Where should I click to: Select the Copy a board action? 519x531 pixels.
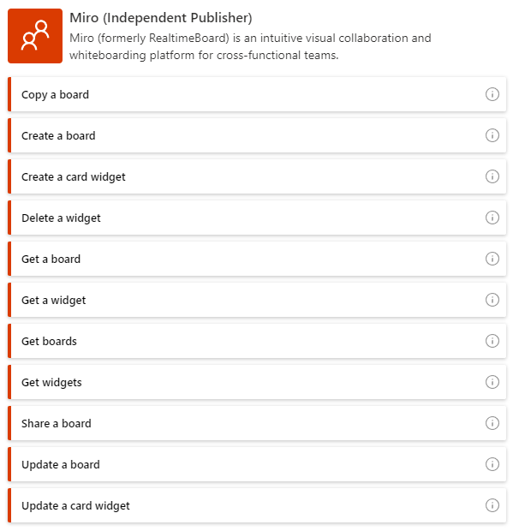pos(257,94)
